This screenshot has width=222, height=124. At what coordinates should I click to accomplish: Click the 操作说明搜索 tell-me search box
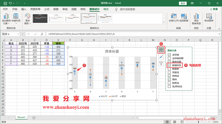pyautogui.click(x=127, y=9)
